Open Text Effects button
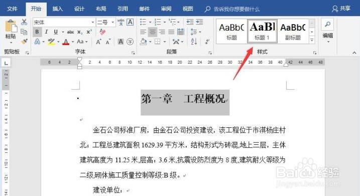The image size is (360, 196). (37, 42)
